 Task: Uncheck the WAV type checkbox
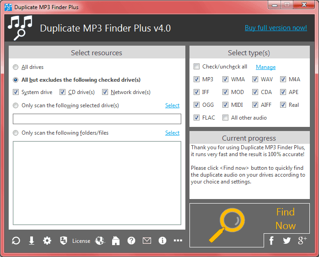(255, 79)
